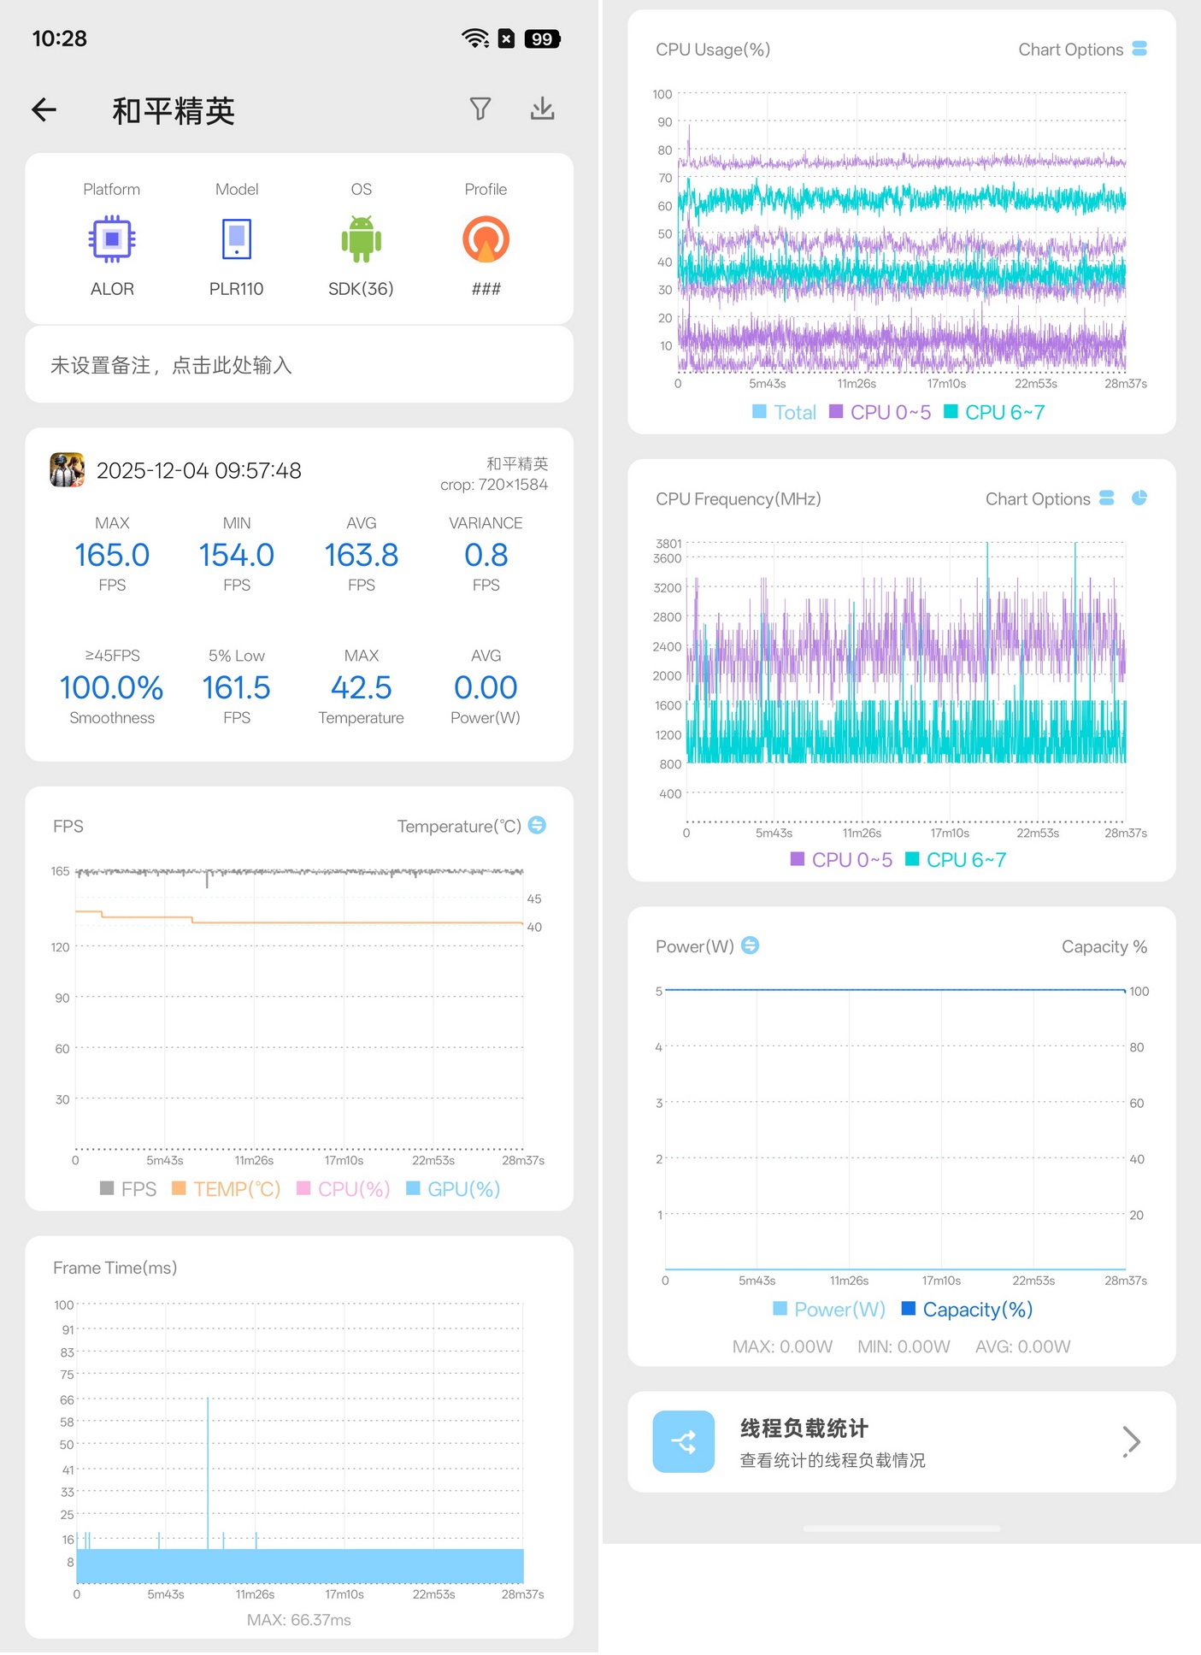This screenshot has height=1655, width=1201.
Task: Switch the Temperature(℃) axis toggle
Action: click(x=537, y=826)
